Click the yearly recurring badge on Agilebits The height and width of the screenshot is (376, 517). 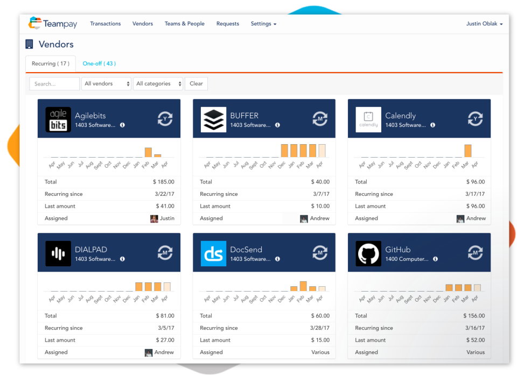coord(166,118)
